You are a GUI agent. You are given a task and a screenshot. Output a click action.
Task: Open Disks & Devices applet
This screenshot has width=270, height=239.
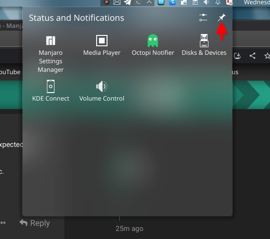(x=204, y=45)
